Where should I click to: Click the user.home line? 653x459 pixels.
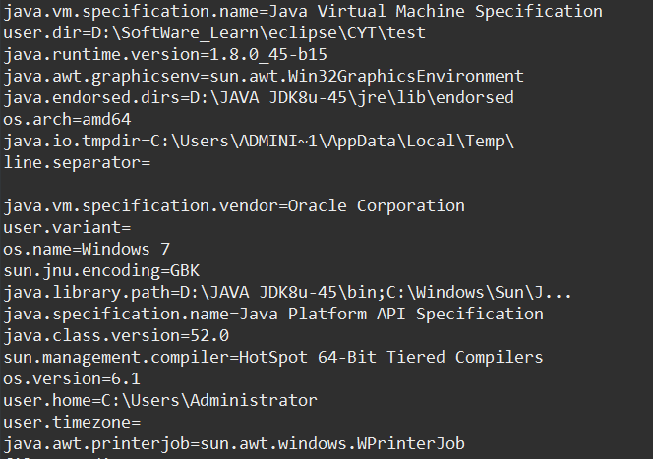coord(160,401)
